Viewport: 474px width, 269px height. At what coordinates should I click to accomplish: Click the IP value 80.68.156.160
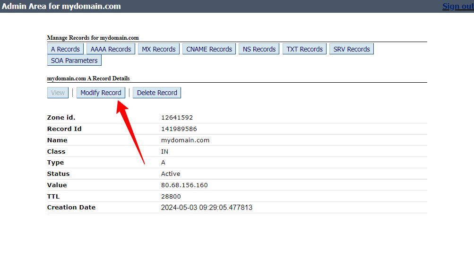point(184,185)
